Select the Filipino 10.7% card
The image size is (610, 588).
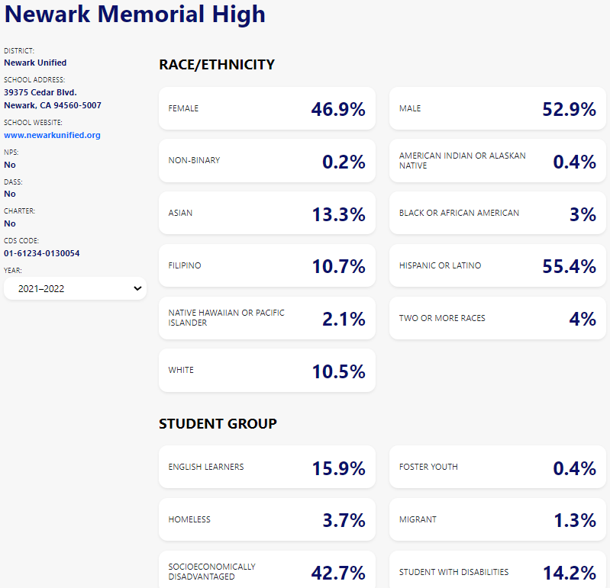tap(266, 265)
